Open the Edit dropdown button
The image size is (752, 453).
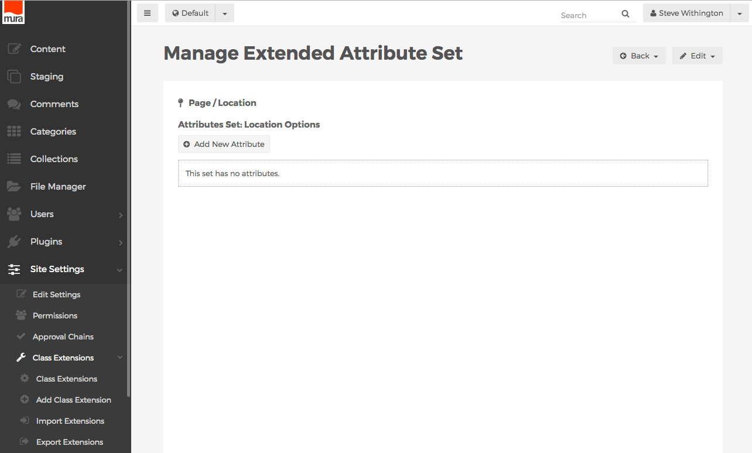[697, 56]
